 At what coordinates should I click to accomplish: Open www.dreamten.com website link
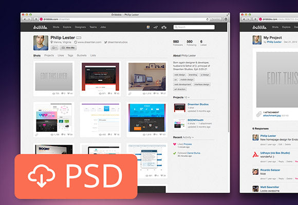(89, 42)
